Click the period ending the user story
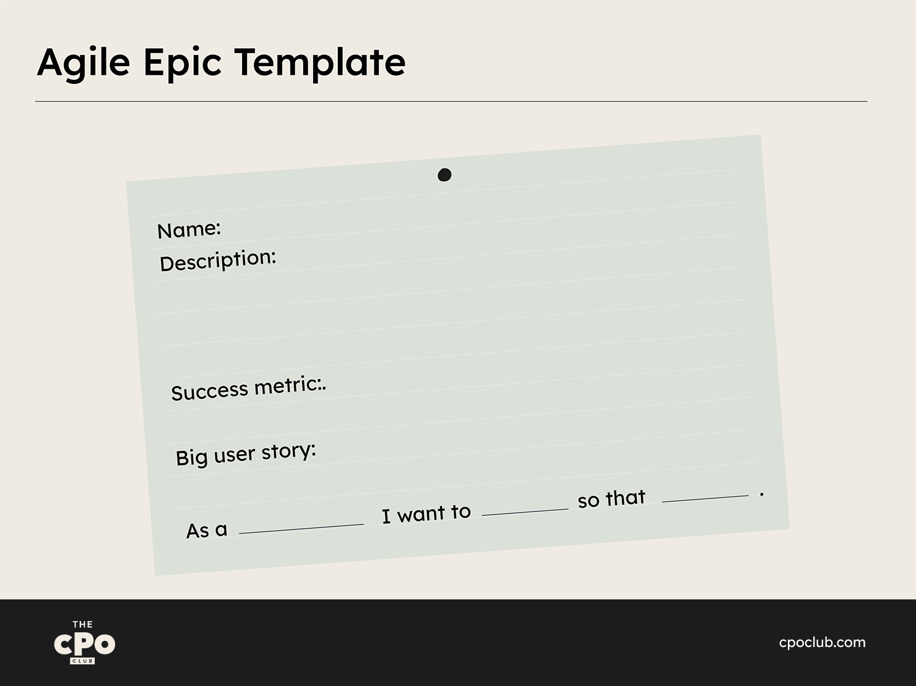This screenshot has height=686, width=916. [x=761, y=494]
